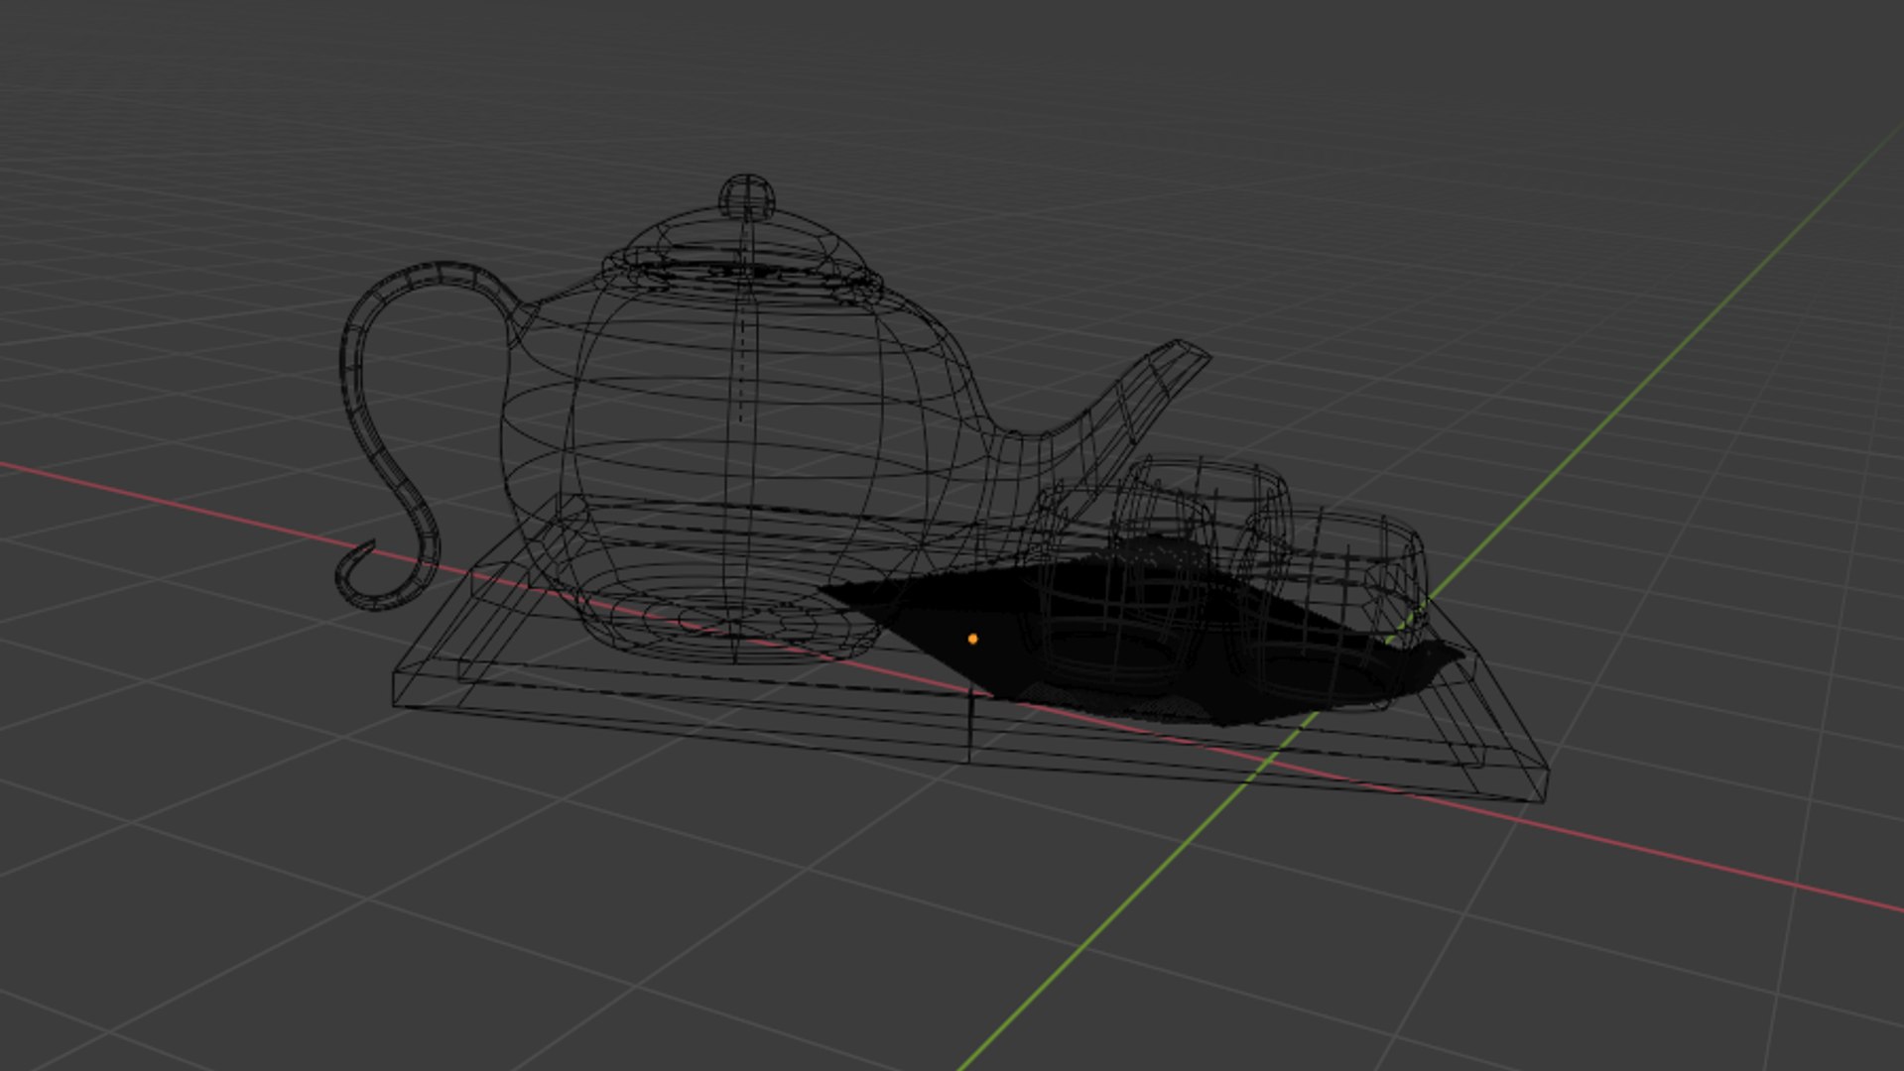Select the domed teapot lid
The image size is (1904, 1071).
[x=746, y=253]
